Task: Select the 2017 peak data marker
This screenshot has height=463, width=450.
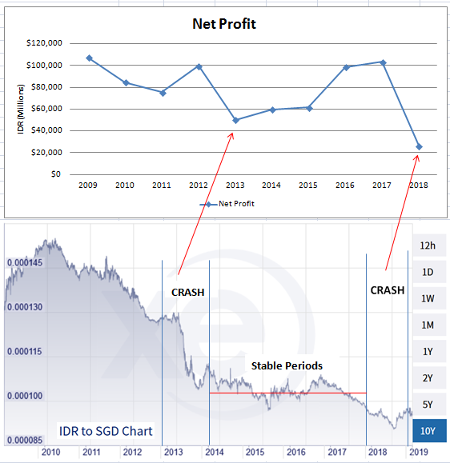Action: (x=384, y=62)
